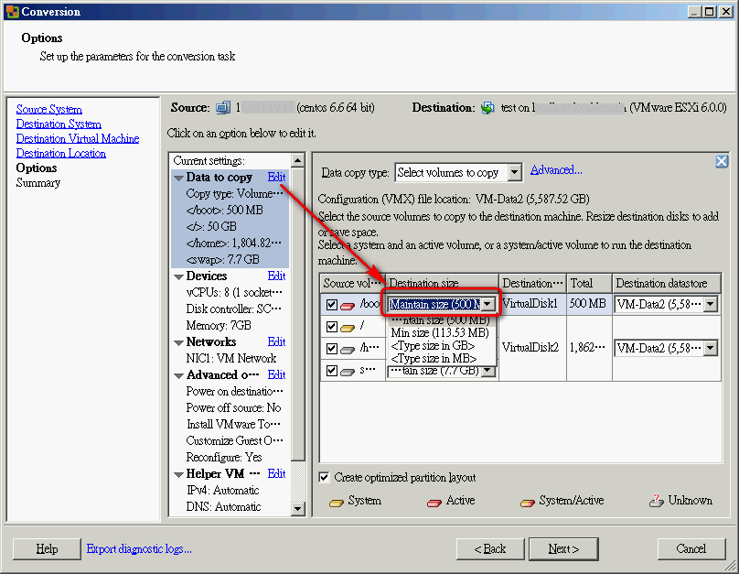Click the System legend icon
The height and width of the screenshot is (574, 739).
(337, 503)
